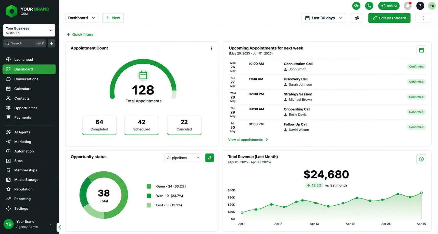Go to Launchpad in the sidebar

point(29,60)
